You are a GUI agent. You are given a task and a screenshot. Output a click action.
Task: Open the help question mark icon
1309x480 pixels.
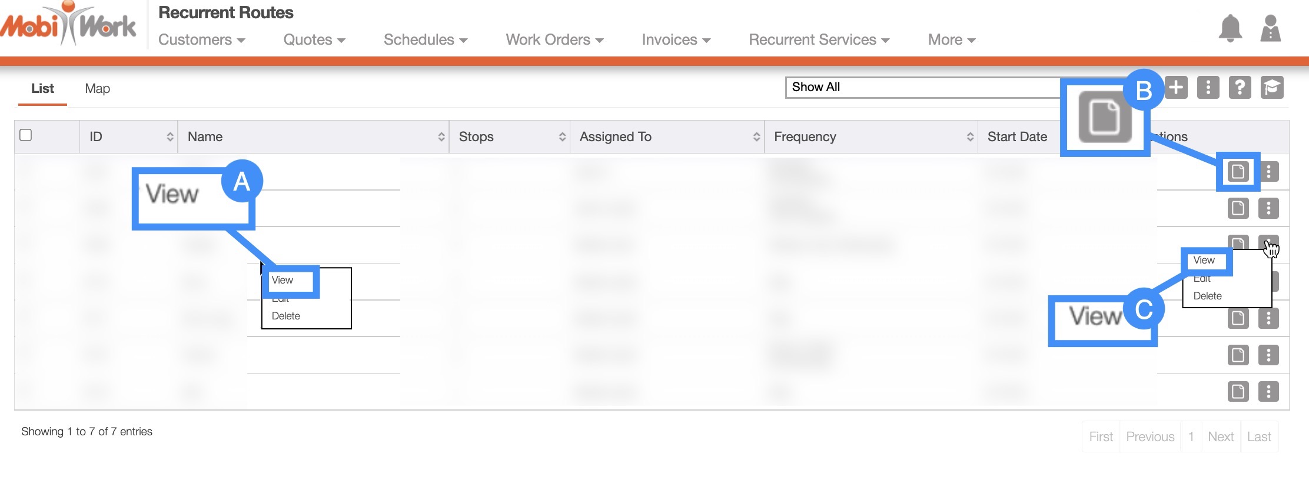(x=1240, y=88)
